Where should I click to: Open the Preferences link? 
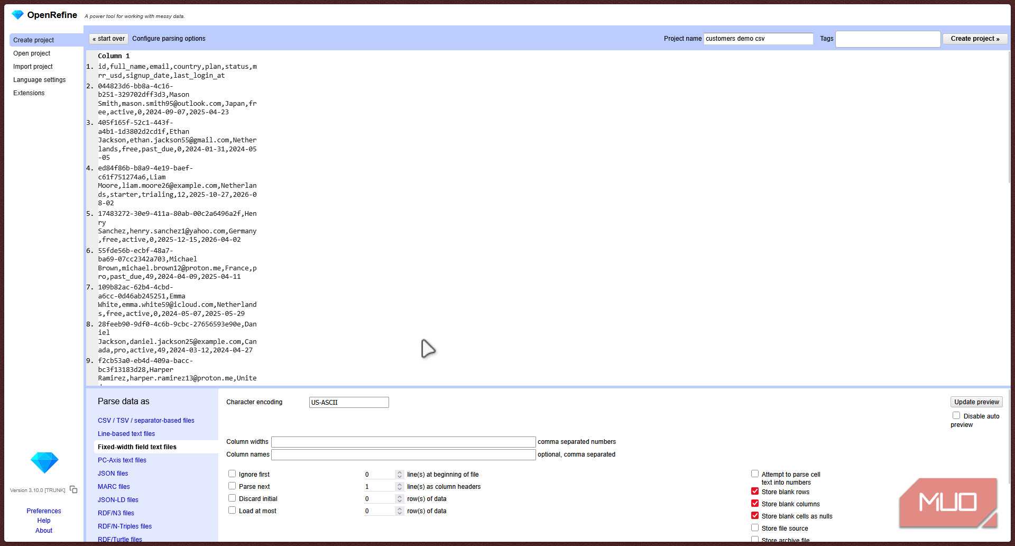(x=44, y=511)
